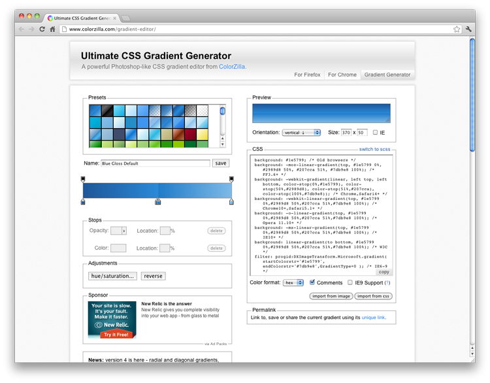Click the opacity Location percent field
Image resolution: width=490 pixels, height=383 pixels.
tap(165, 231)
